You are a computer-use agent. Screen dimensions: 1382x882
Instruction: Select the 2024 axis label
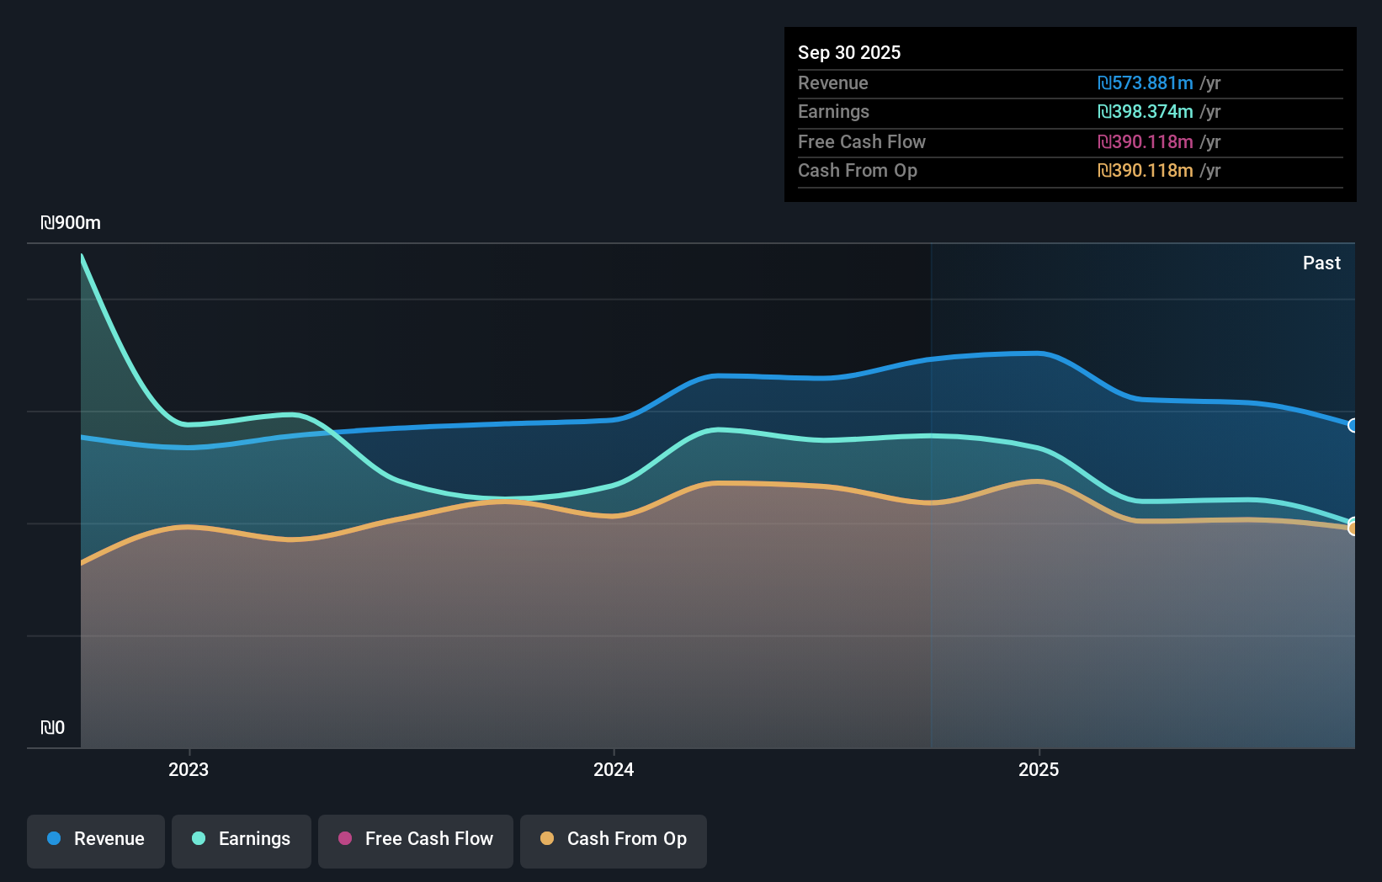coord(613,769)
